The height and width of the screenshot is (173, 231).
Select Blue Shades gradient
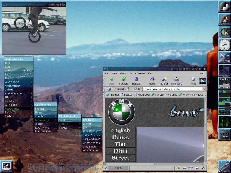pyautogui.click(x=92, y=132)
